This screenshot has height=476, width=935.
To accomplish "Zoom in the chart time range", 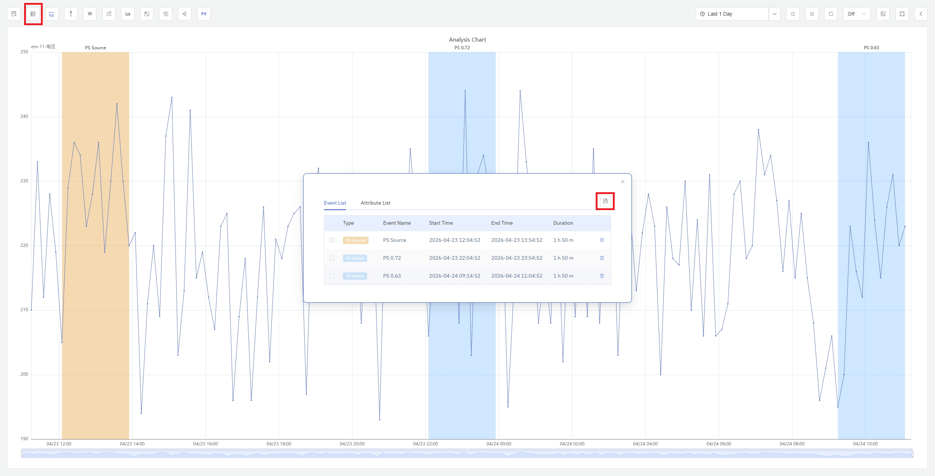I will [812, 14].
